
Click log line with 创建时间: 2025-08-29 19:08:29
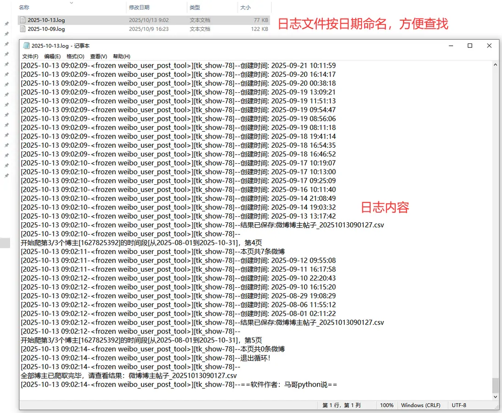point(178,296)
